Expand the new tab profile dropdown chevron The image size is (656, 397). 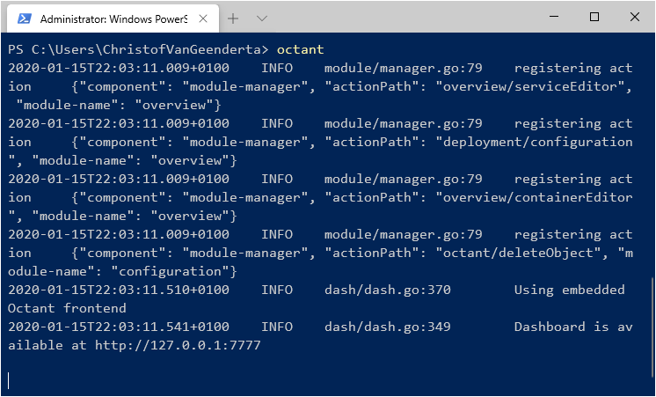pyautogui.click(x=262, y=18)
